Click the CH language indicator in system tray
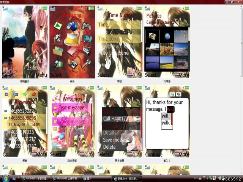This screenshot has height=182, width=243. [196, 178]
